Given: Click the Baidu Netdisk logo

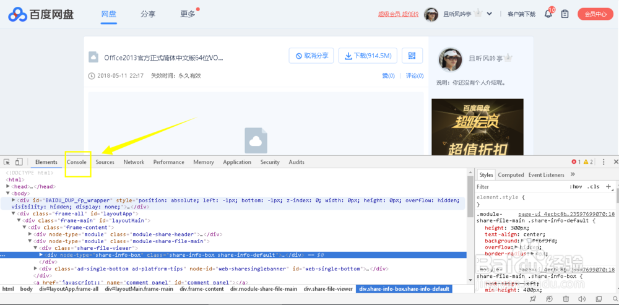Looking at the screenshot, I should pos(41,14).
